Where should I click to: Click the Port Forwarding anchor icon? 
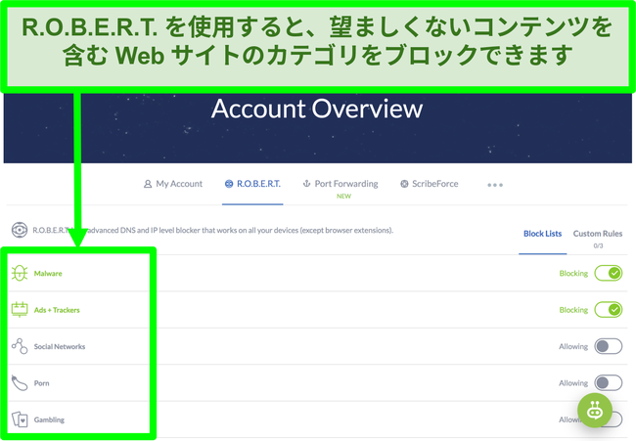tap(306, 184)
